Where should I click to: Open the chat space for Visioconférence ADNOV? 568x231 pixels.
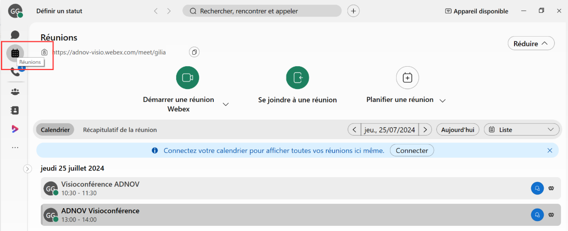537,188
